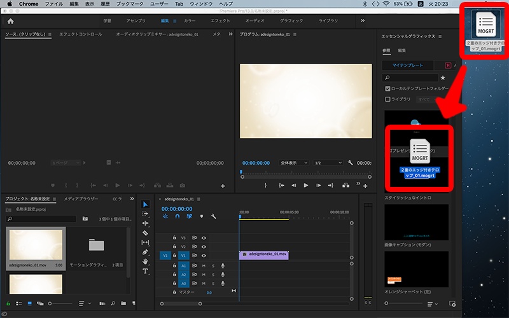The image size is (509, 318).
Task: Expand the workspace overflow chevron
Action: click(x=363, y=21)
